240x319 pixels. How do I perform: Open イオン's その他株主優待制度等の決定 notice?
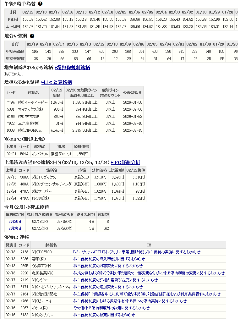coord(111,308)
